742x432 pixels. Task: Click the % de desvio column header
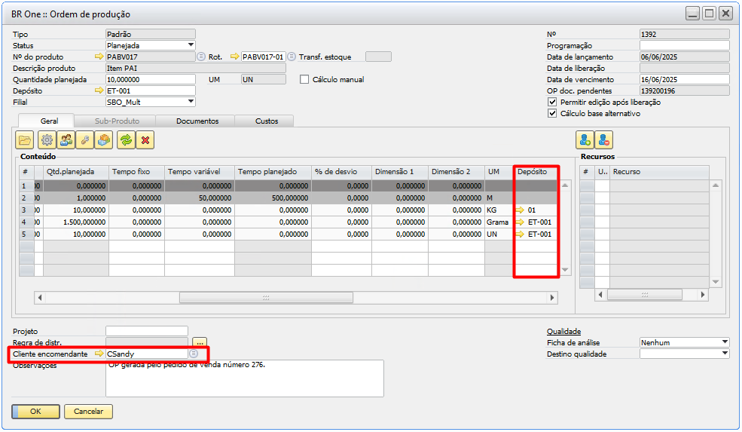pos(342,171)
